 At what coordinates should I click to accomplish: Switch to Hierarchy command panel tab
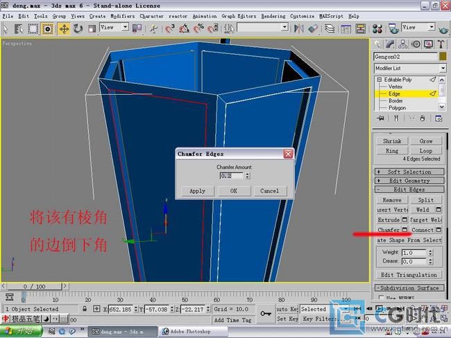click(x=402, y=44)
